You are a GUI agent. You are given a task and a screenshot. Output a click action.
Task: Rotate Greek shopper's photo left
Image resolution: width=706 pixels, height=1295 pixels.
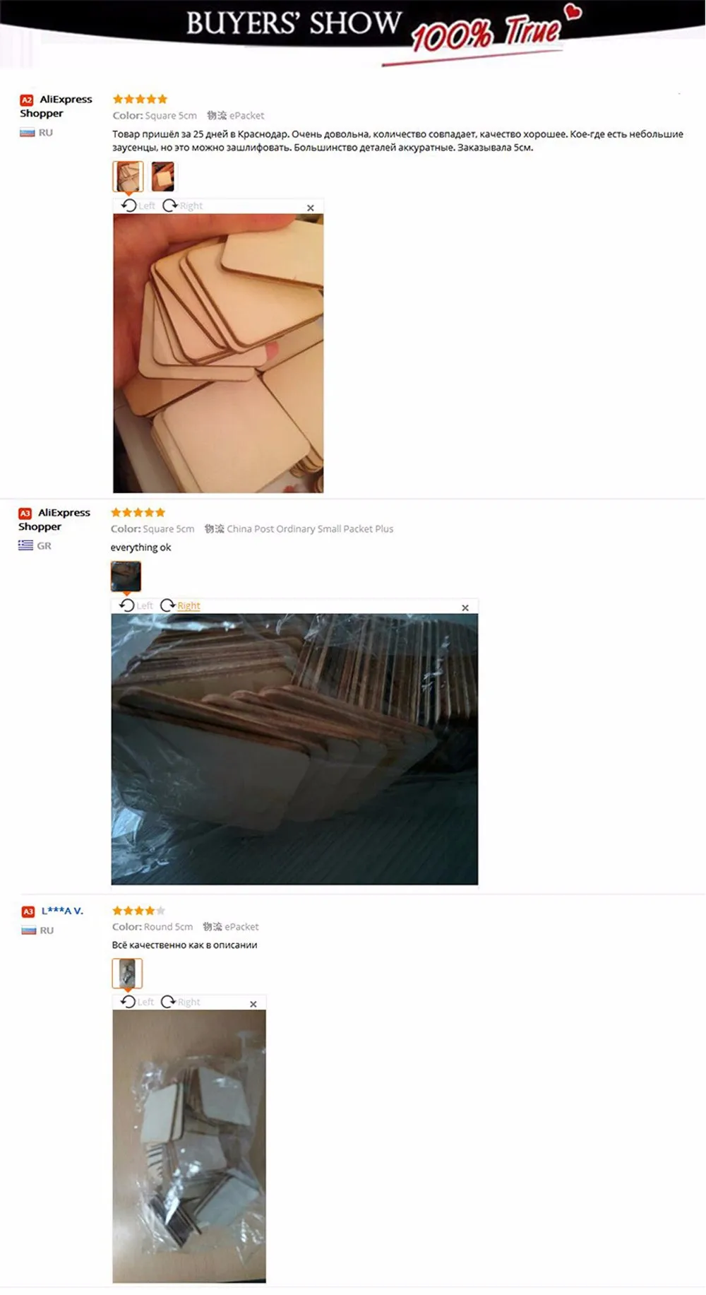[x=136, y=605]
